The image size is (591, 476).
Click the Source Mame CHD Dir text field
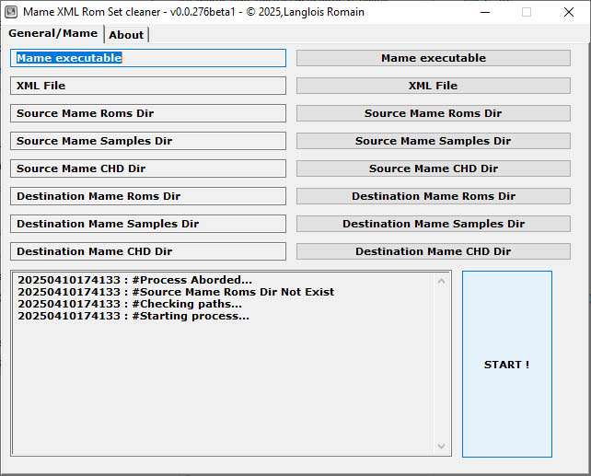click(148, 168)
